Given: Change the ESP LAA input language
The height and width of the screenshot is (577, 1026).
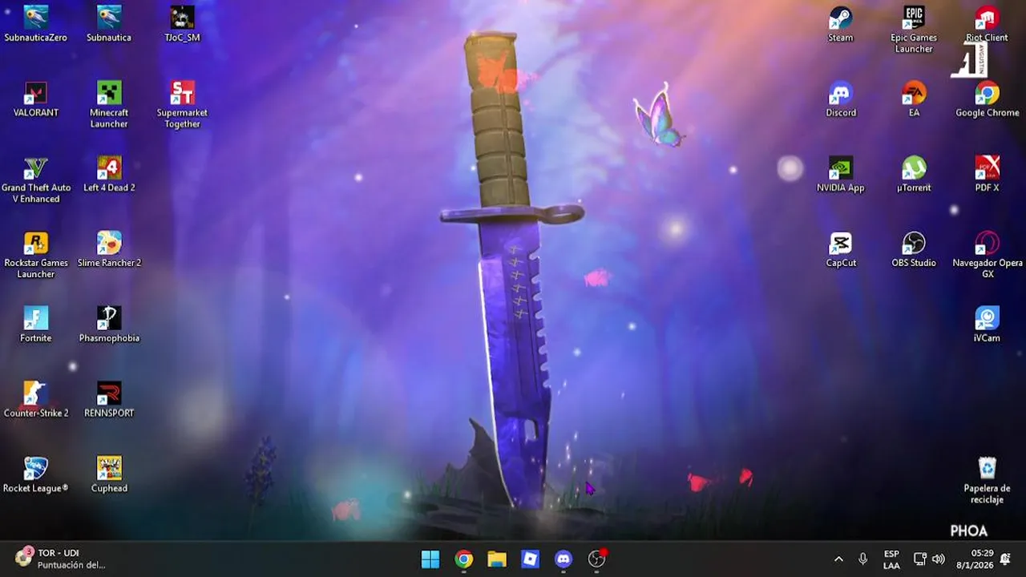Looking at the screenshot, I should [x=891, y=559].
